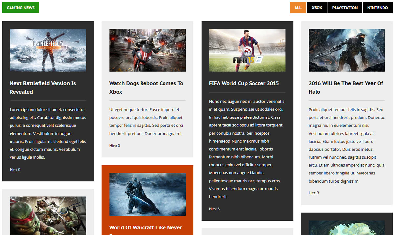Click 'Hits: 0' under Watch Dogs article

pos(115,146)
